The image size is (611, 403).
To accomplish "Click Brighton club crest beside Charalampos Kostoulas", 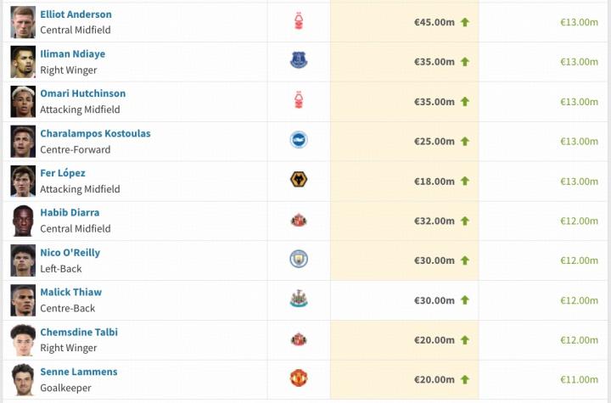I will (x=298, y=140).
